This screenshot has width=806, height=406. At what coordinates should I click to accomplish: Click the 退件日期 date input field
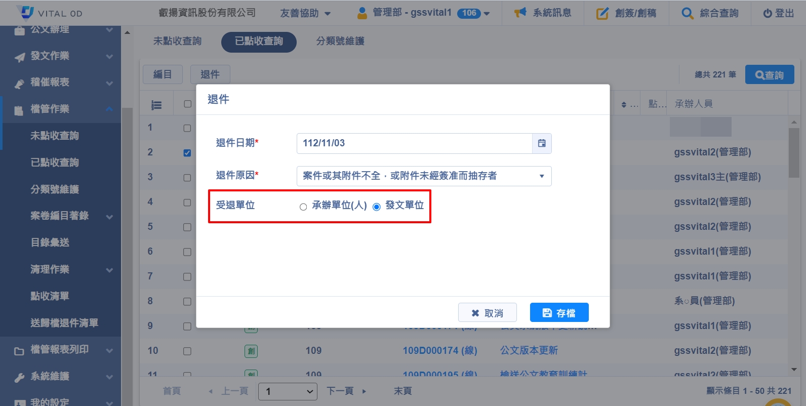[414, 143]
